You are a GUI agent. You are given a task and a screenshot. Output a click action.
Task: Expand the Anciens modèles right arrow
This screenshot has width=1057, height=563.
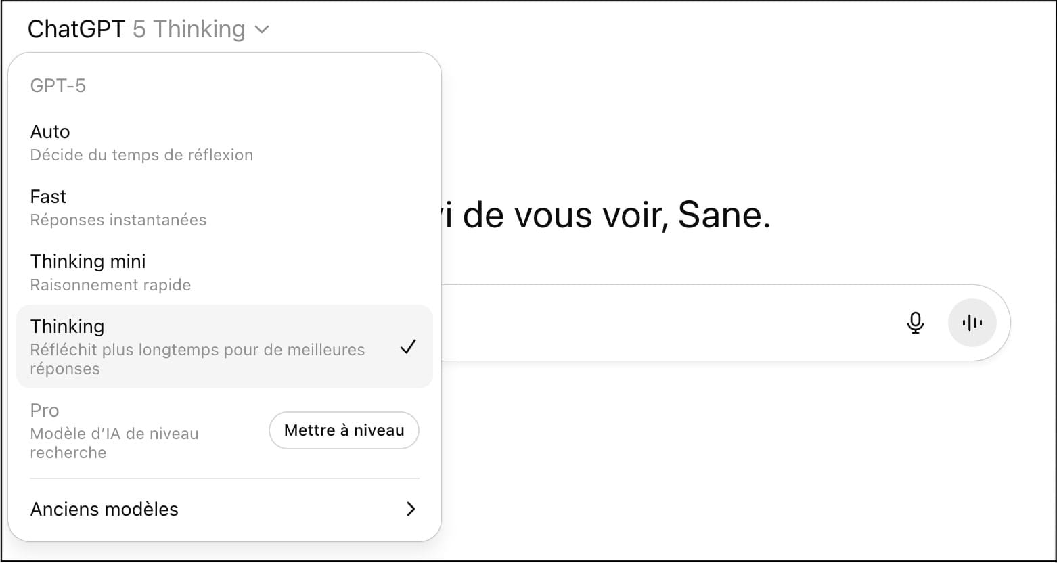pyautogui.click(x=411, y=509)
